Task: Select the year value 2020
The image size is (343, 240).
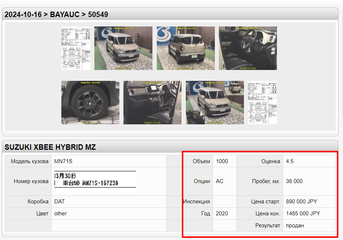Action: pos(222,214)
